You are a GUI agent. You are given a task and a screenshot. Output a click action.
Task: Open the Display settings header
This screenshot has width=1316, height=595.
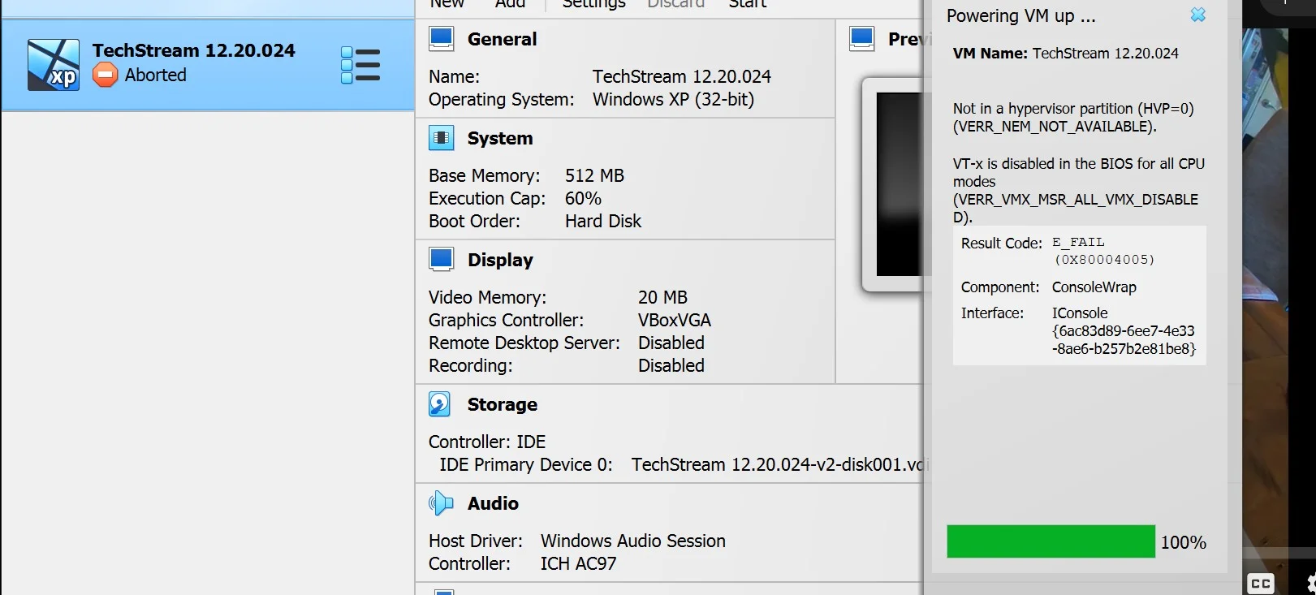point(500,260)
